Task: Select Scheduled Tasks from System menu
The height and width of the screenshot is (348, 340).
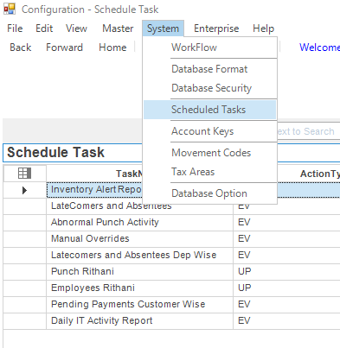Action: coord(209,110)
